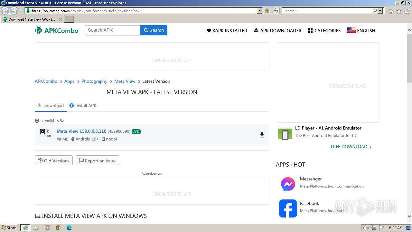Viewport: 412px width, 232px height.
Task: Click the broken image icon beside Meta View
Action: (42, 131)
